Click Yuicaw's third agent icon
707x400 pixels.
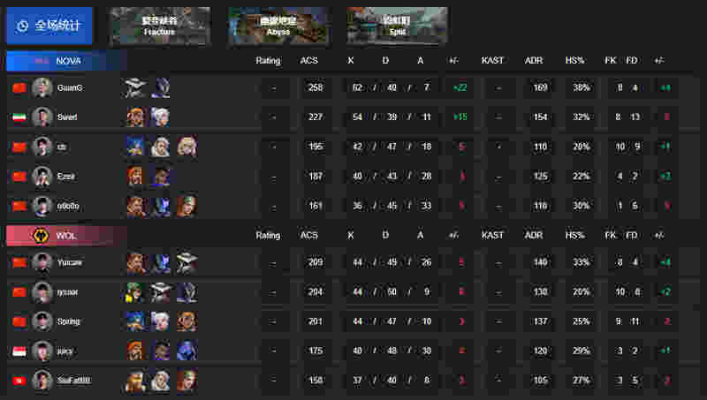186,262
